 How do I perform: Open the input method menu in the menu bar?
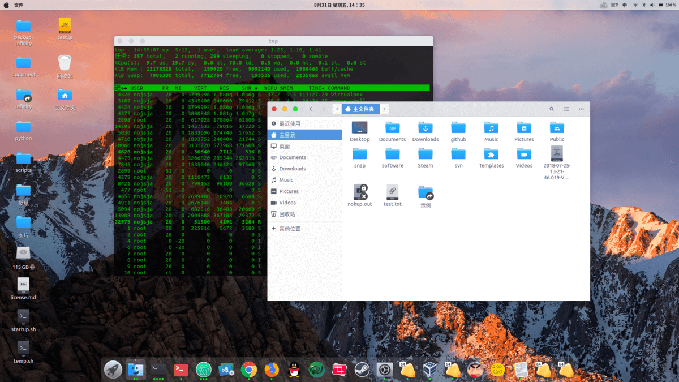625,5
